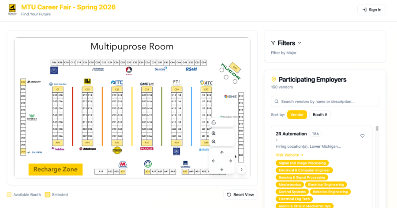Select the Signal and Image Processing tag
397x208 pixels.
(302, 163)
